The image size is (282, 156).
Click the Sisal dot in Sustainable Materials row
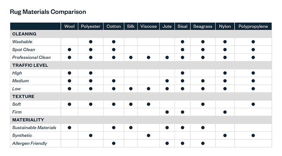[182, 128]
